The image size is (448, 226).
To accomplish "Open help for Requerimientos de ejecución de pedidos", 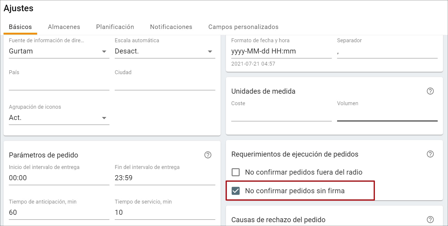I will [430, 154].
